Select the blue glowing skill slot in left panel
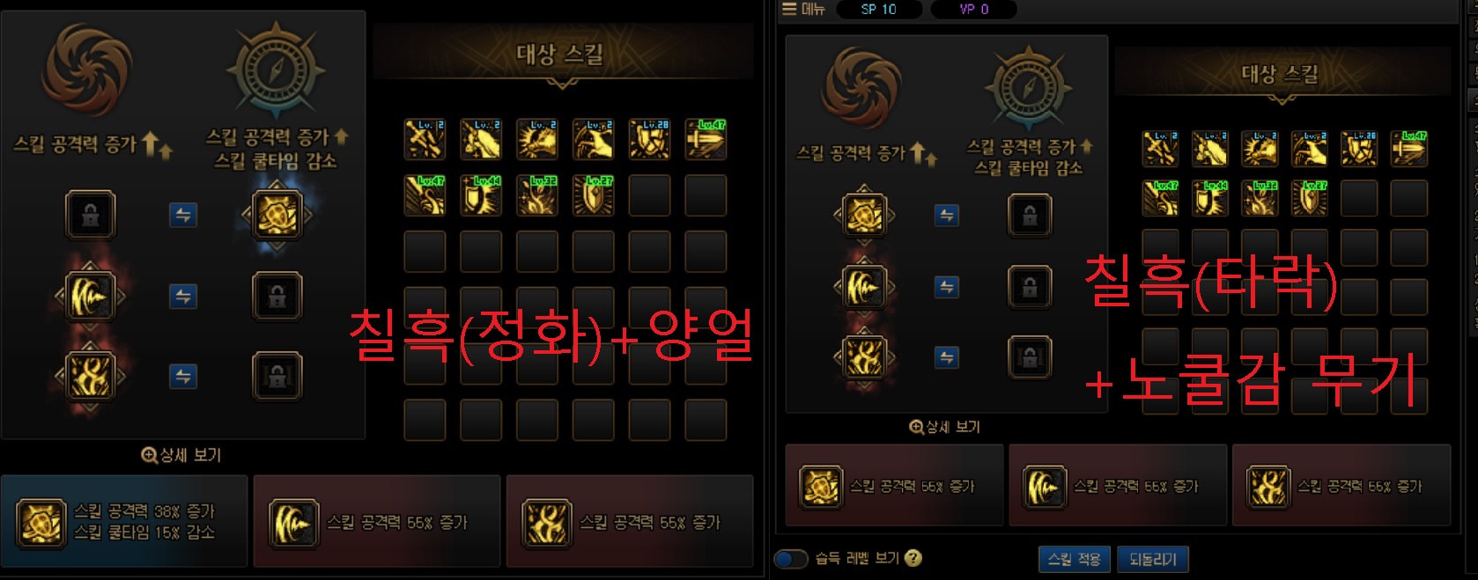The image size is (1478, 580). 277,215
